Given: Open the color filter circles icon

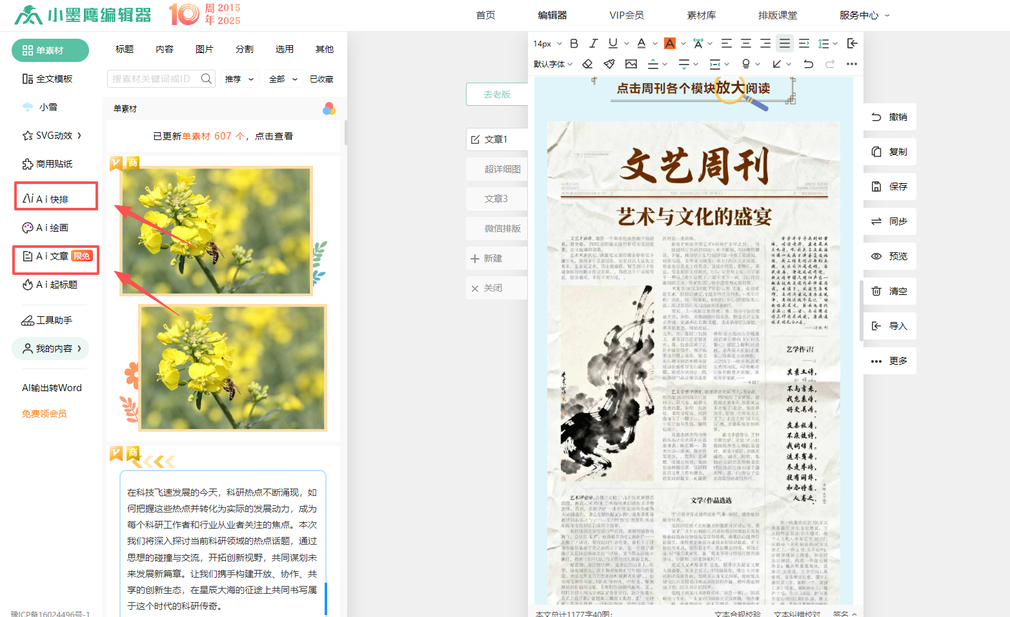Looking at the screenshot, I should tap(329, 108).
